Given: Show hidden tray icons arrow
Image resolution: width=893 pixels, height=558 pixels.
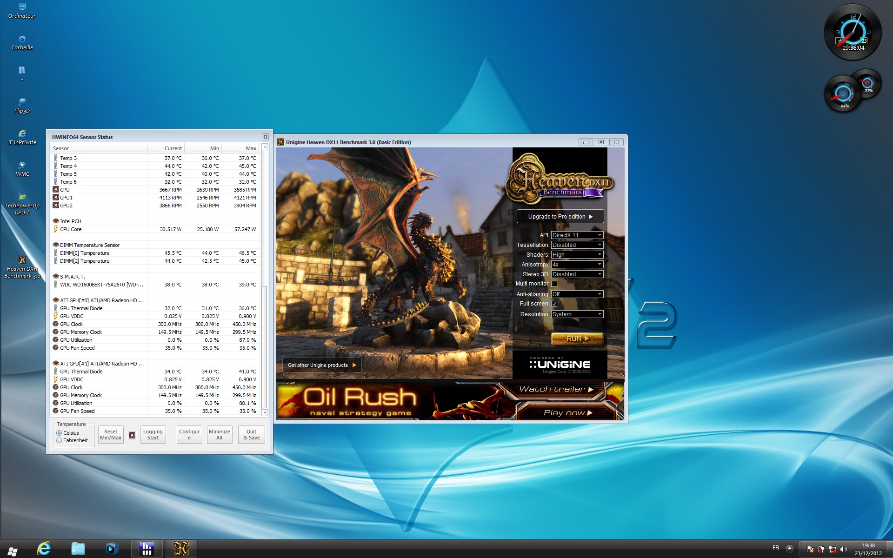Looking at the screenshot, I should (789, 549).
